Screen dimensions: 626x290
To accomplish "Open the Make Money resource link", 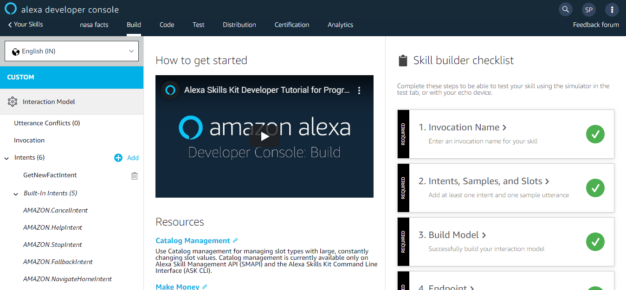I will (x=177, y=287).
